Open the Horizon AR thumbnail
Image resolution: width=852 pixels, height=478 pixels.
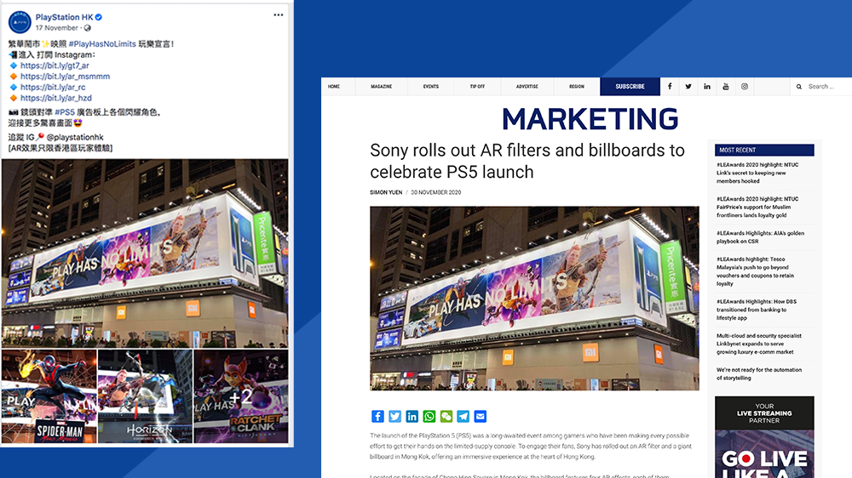(145, 396)
